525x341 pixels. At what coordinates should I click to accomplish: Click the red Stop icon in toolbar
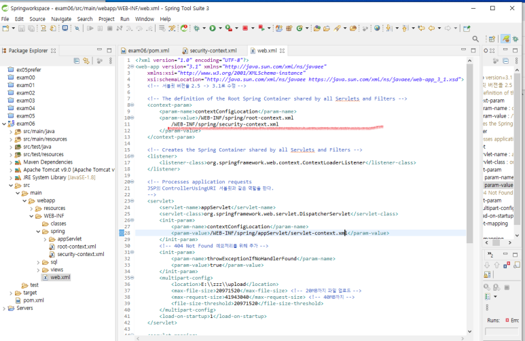pos(245,29)
